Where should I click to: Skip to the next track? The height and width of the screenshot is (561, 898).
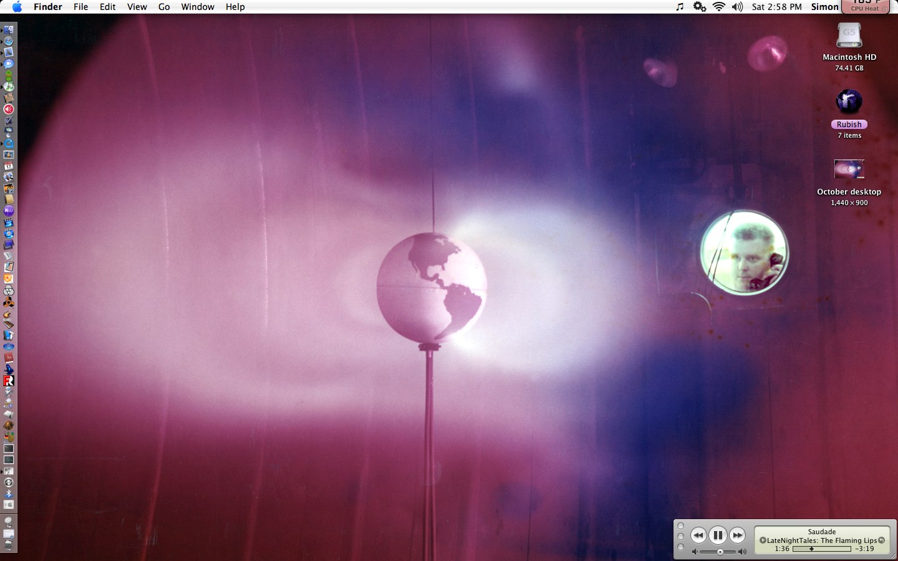[x=738, y=534]
